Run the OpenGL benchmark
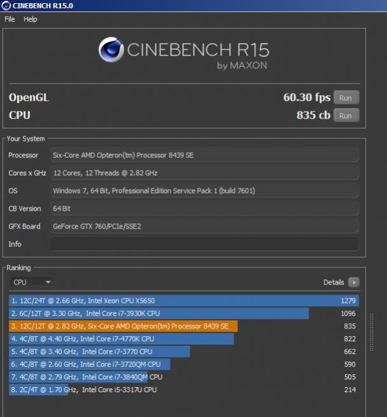Screen dimensions: 387x417 click(x=346, y=97)
